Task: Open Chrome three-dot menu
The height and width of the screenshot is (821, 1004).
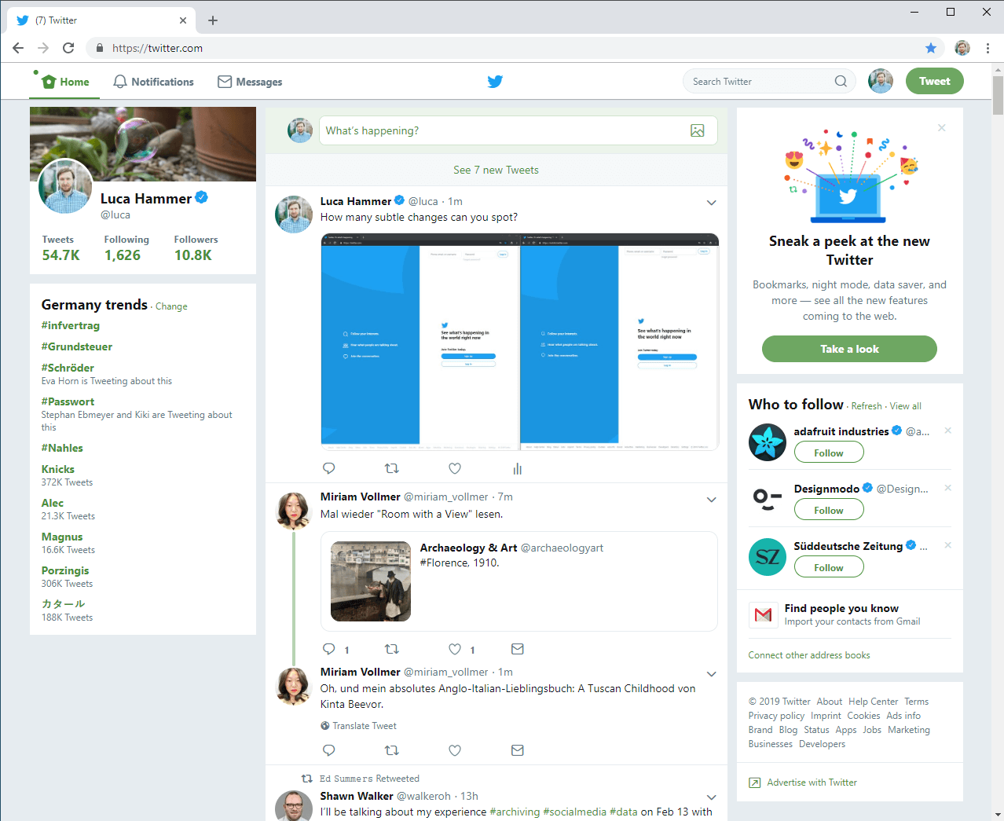Action: click(x=988, y=48)
